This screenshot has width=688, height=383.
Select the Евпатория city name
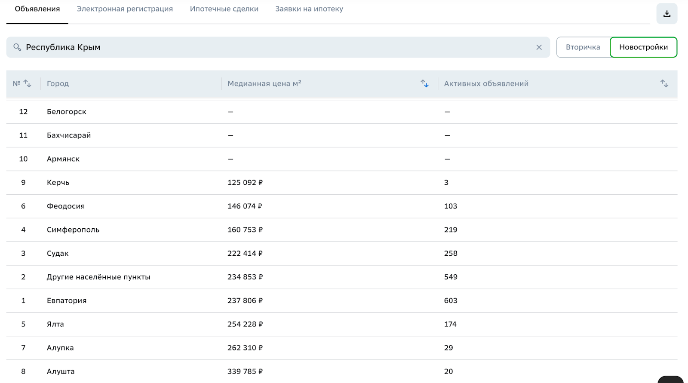(x=67, y=301)
